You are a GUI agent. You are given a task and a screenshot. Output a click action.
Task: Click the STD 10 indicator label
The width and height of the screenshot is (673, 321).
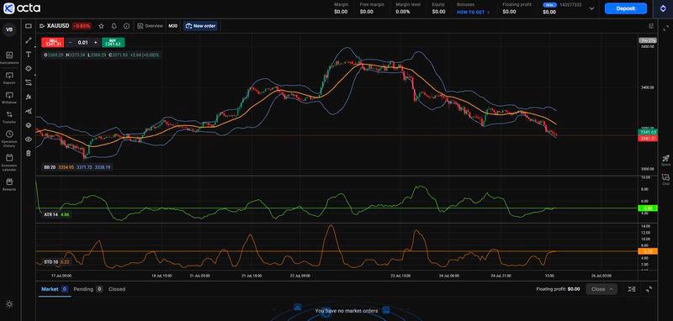click(51, 261)
